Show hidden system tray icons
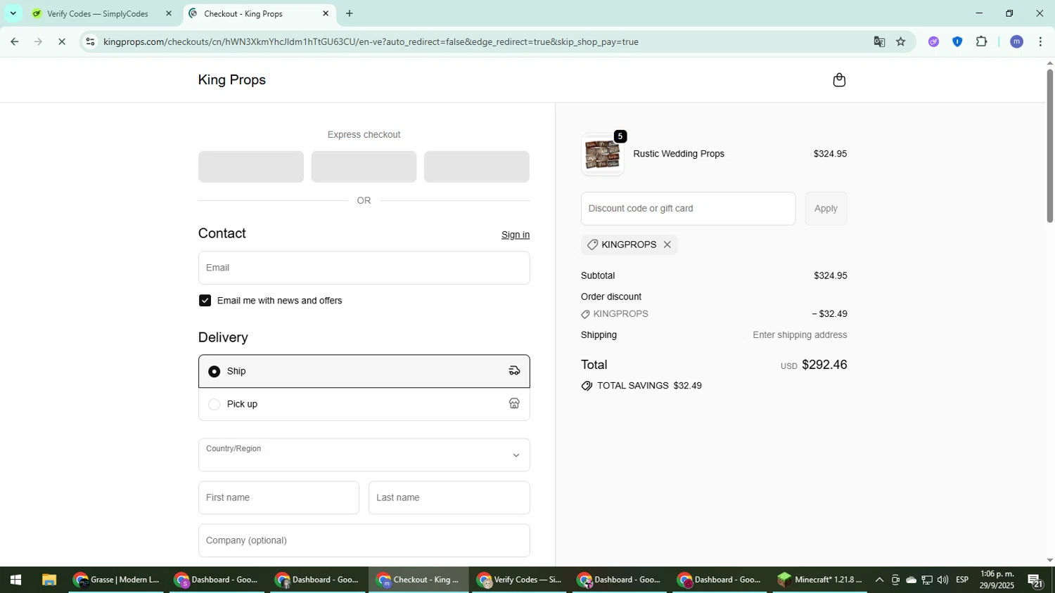Image resolution: width=1055 pixels, height=593 pixels. point(879,580)
